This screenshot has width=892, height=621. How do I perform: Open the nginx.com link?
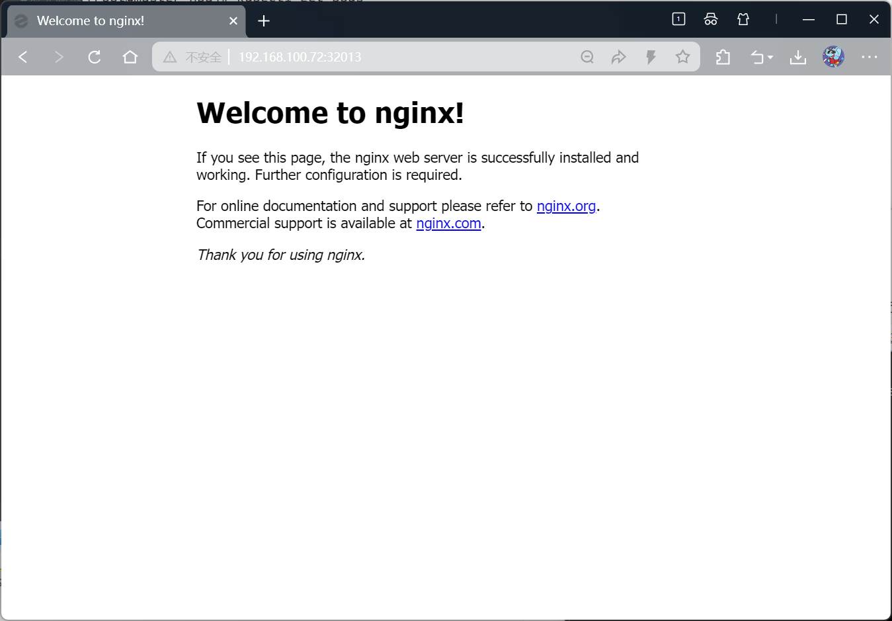[x=449, y=224]
